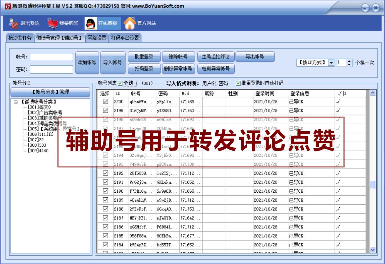Click the 登录信息 column header
The image size is (385, 264).
[x=311, y=93]
